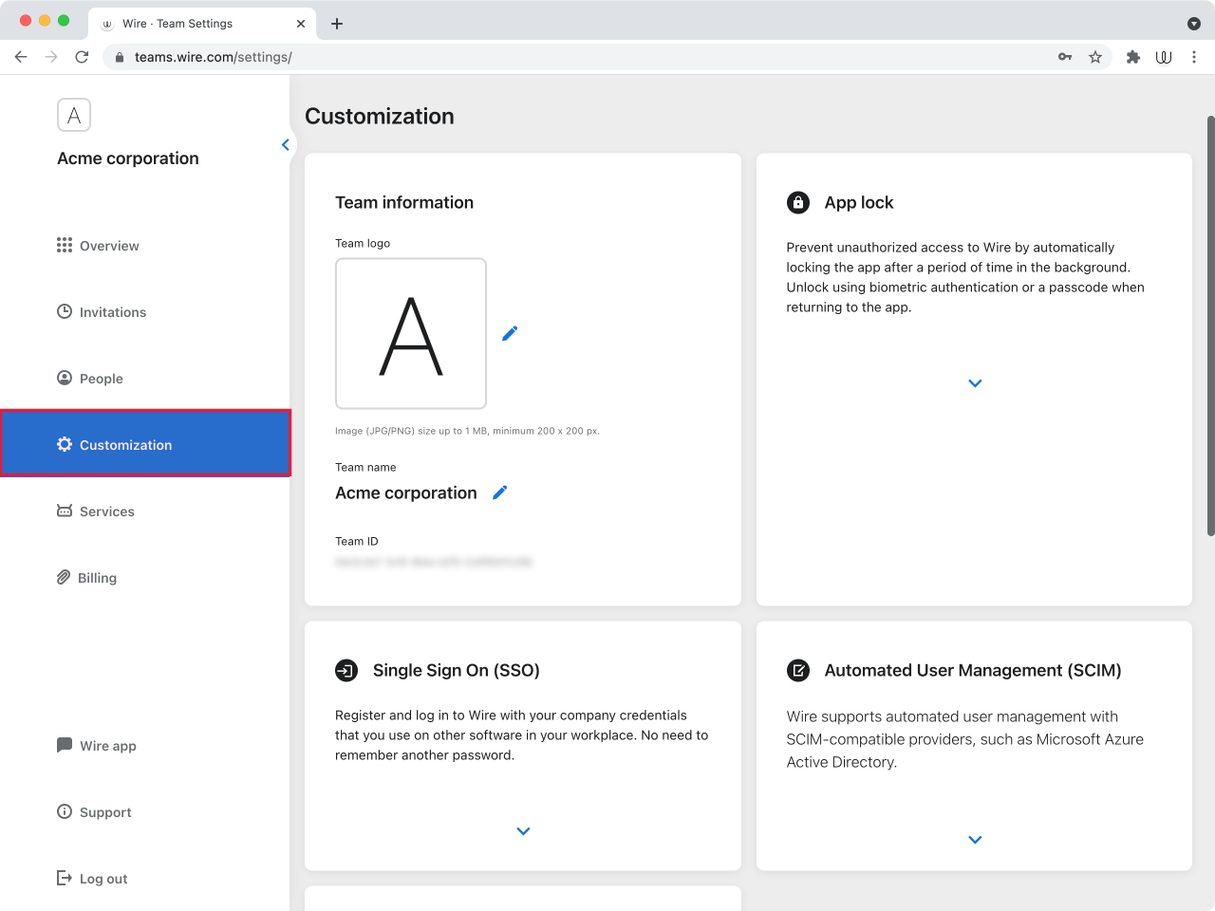Click the blurred Team ID value
This screenshot has width=1215, height=911.
click(434, 562)
